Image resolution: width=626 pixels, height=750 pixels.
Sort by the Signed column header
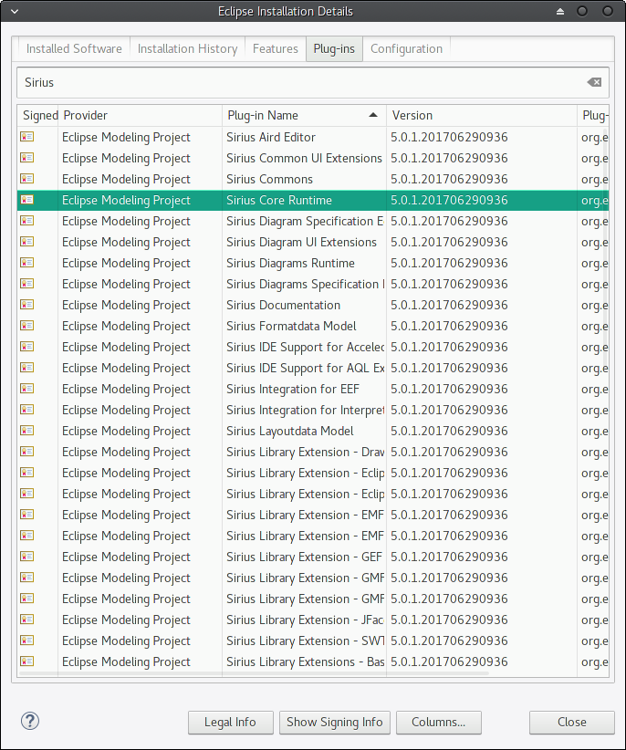pos(37,115)
